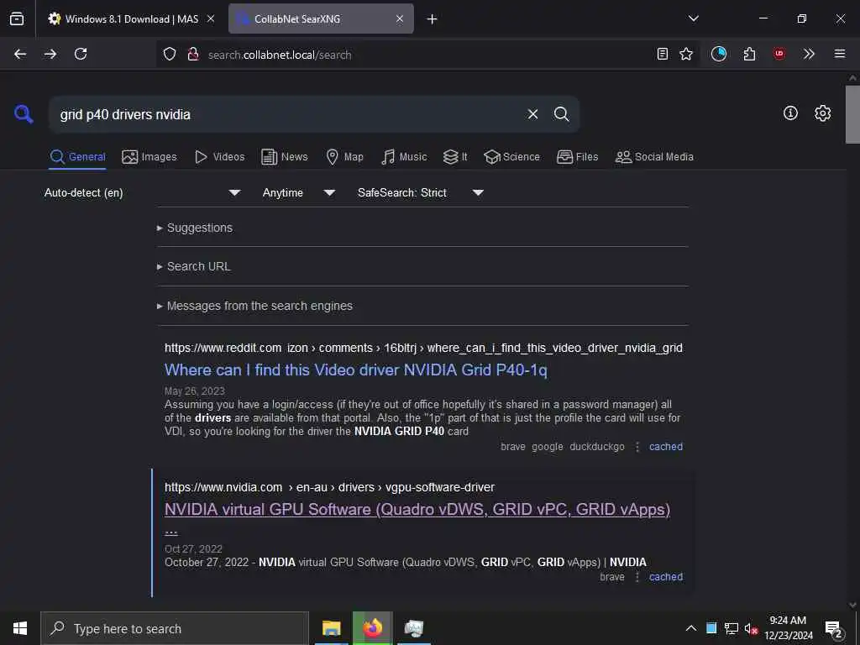The image size is (860, 645).
Task: Expand Messages from the search engines
Action: coord(254,306)
